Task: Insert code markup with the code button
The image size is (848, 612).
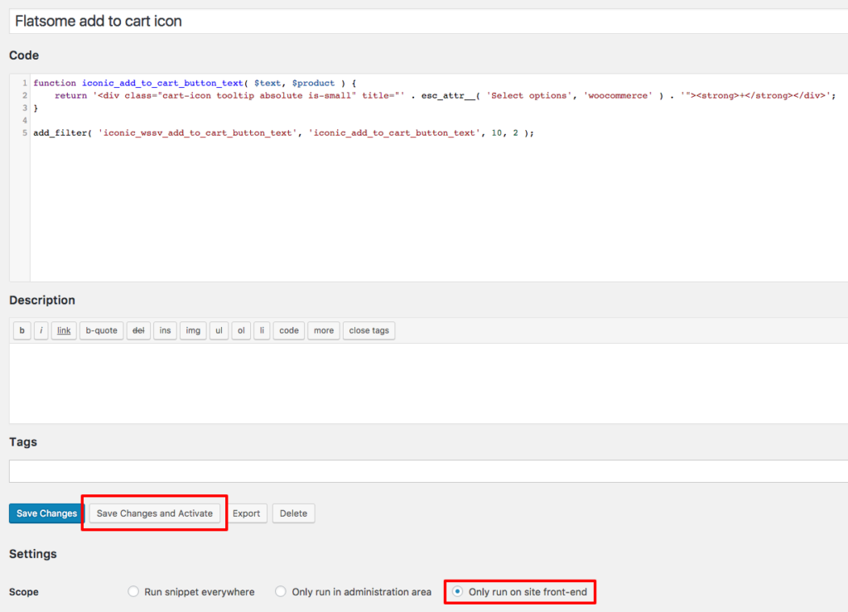Action: [x=288, y=330]
